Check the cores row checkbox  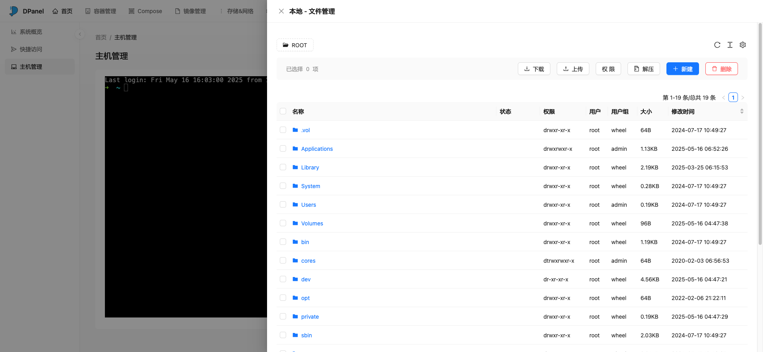click(283, 260)
